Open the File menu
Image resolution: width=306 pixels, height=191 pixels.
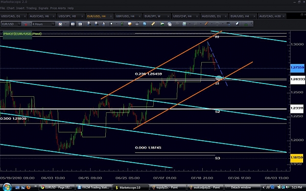(2, 8)
